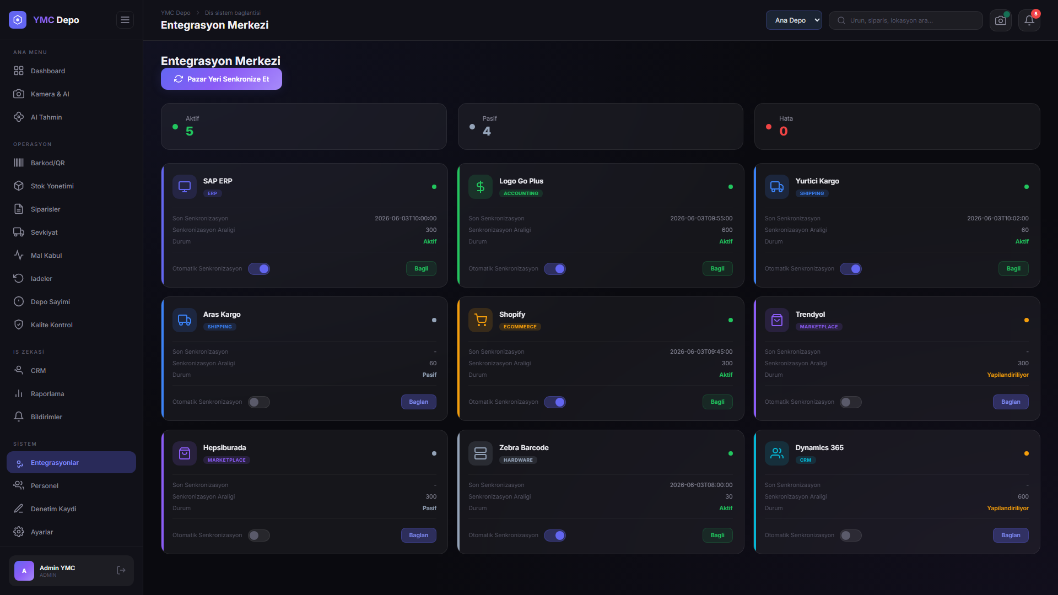The height and width of the screenshot is (595, 1058).
Task: Click Baglan on Trendyol card
Action: coord(1011,402)
